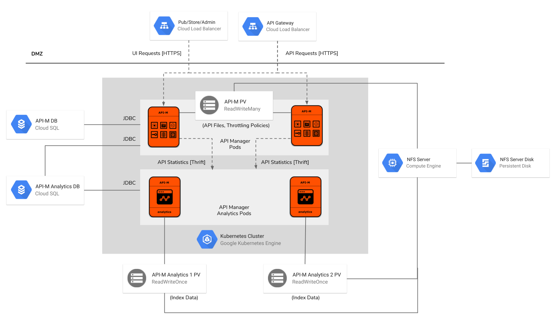557x319 pixels.
Task: Select the API-M Analytics 1 PV icon
Action: (x=137, y=278)
